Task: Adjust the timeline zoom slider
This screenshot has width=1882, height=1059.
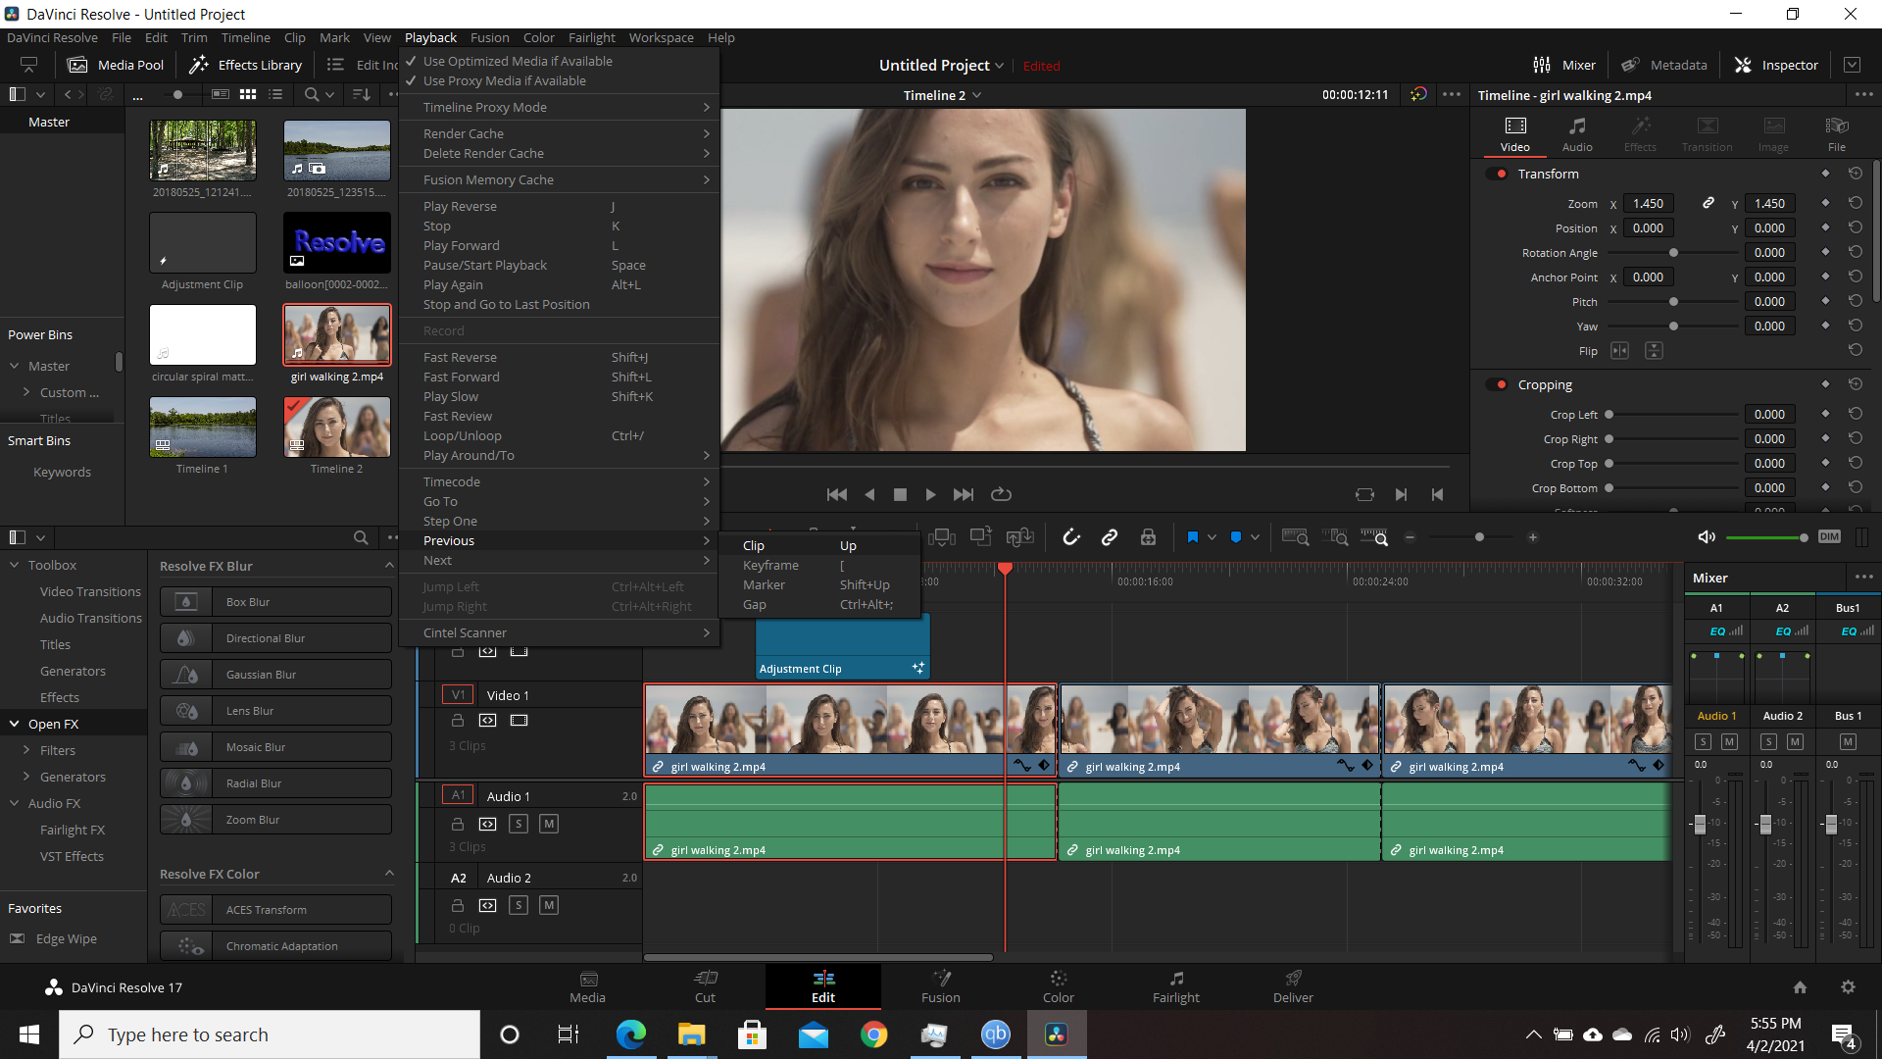Action: coord(1478,537)
